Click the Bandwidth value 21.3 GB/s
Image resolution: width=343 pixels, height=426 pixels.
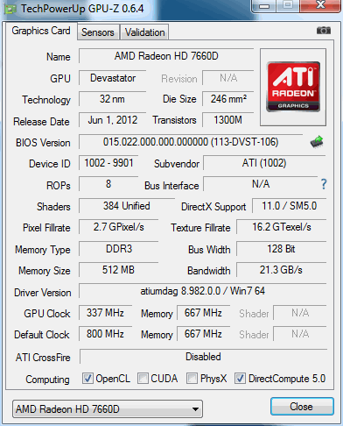tap(282, 270)
